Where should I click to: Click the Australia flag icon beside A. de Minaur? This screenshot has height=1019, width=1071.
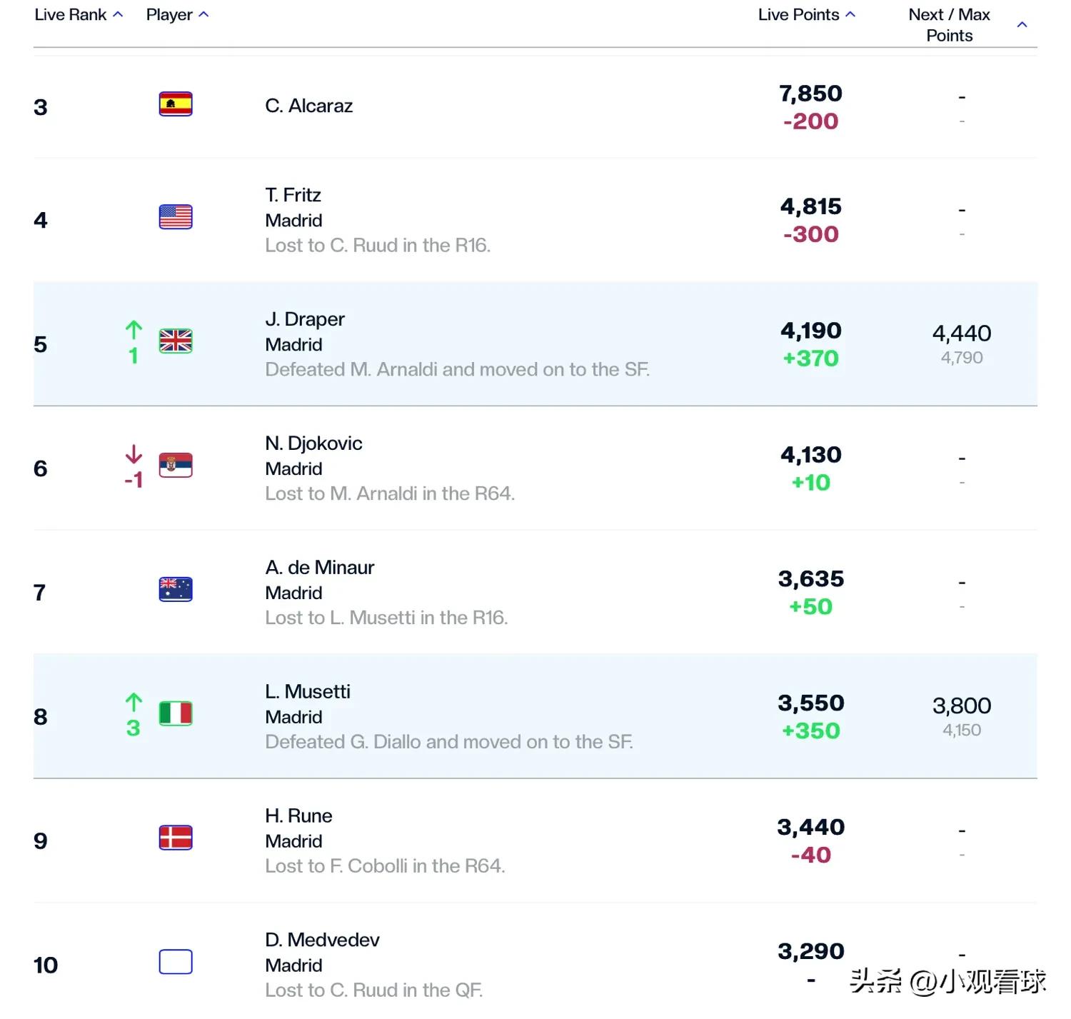pos(176,589)
